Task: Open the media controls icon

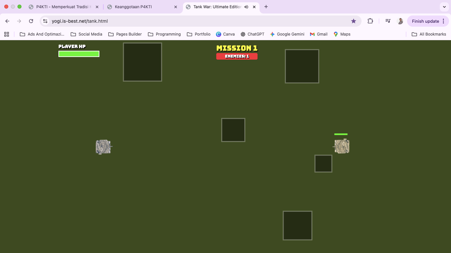Action: pos(388,21)
